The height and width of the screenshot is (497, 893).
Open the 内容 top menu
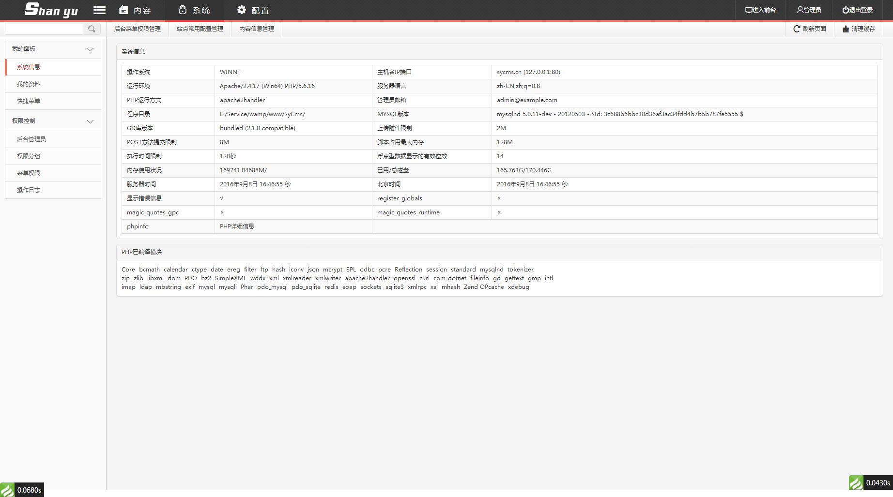tap(135, 10)
